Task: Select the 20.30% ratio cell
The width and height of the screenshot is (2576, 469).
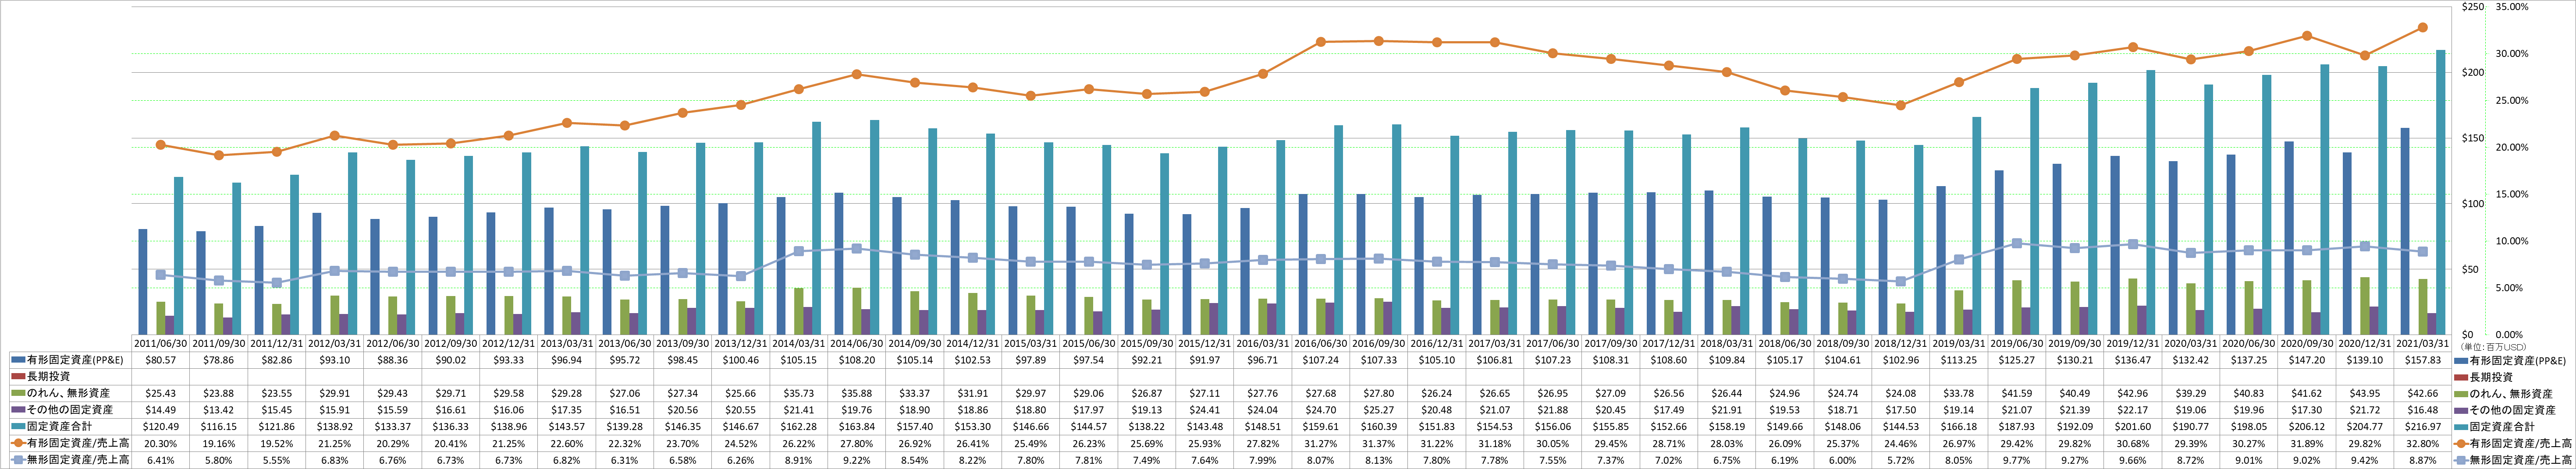Action: point(161,443)
